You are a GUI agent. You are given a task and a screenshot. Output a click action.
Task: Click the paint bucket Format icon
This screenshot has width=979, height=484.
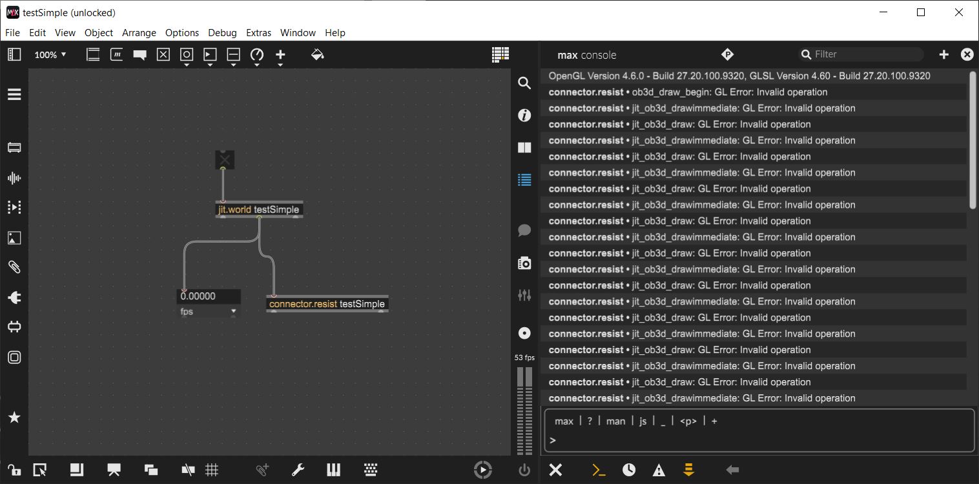[x=317, y=55]
